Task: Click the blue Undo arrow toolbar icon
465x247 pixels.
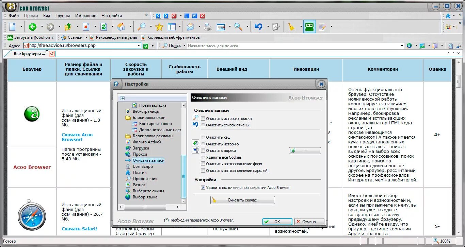Action: pyautogui.click(x=259, y=27)
